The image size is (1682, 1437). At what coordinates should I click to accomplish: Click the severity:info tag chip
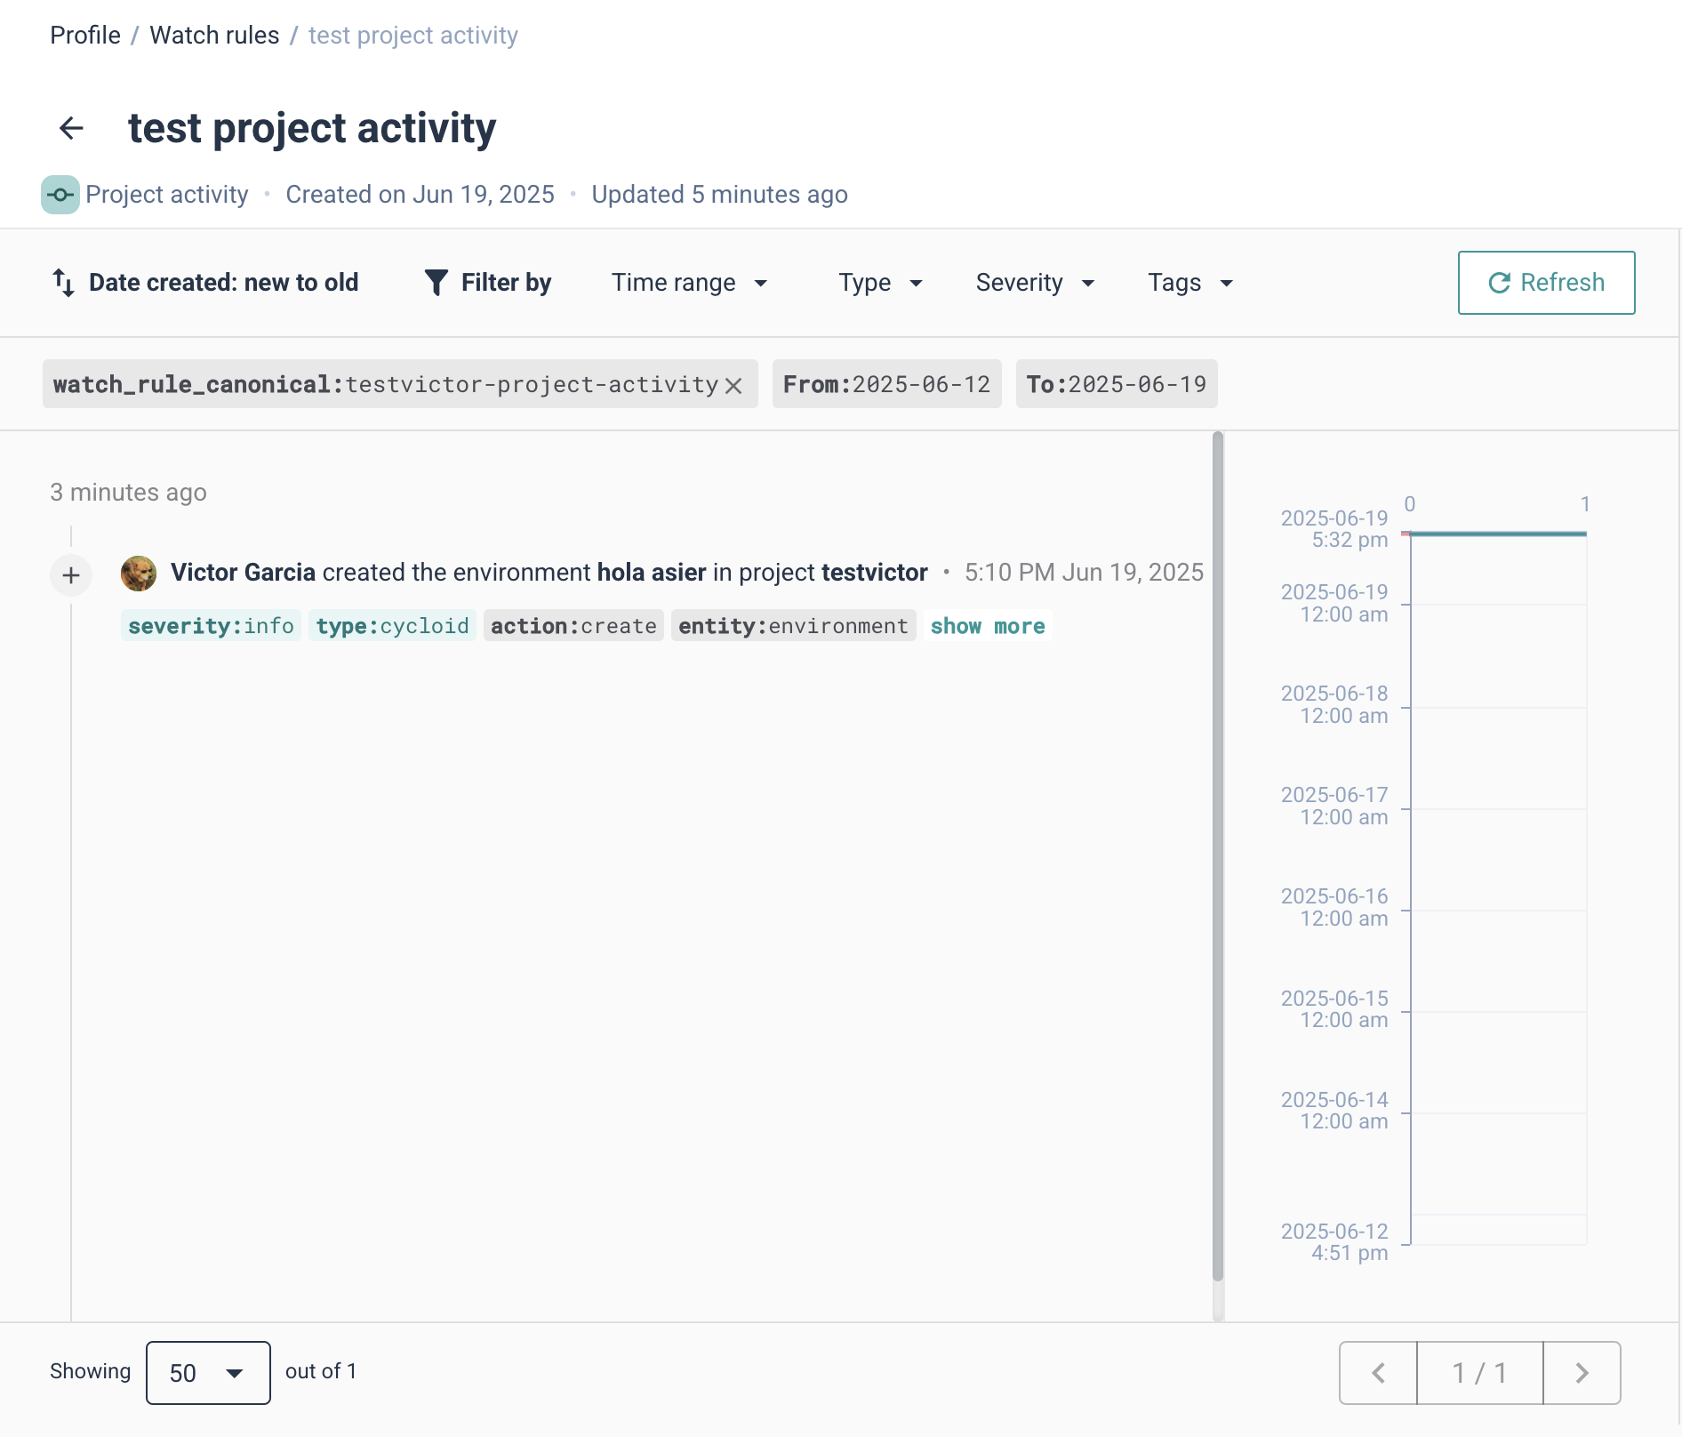(x=210, y=625)
